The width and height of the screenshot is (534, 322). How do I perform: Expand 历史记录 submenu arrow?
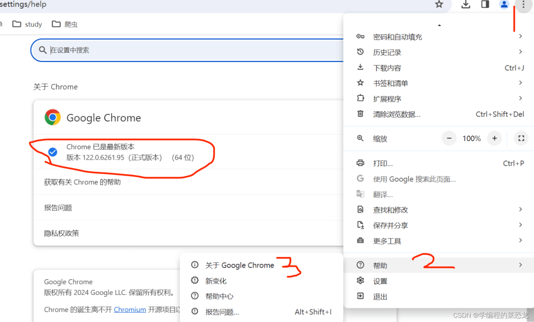pyautogui.click(x=520, y=52)
